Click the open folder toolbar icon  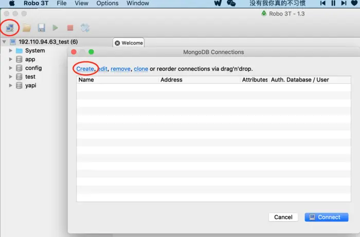(x=27, y=28)
